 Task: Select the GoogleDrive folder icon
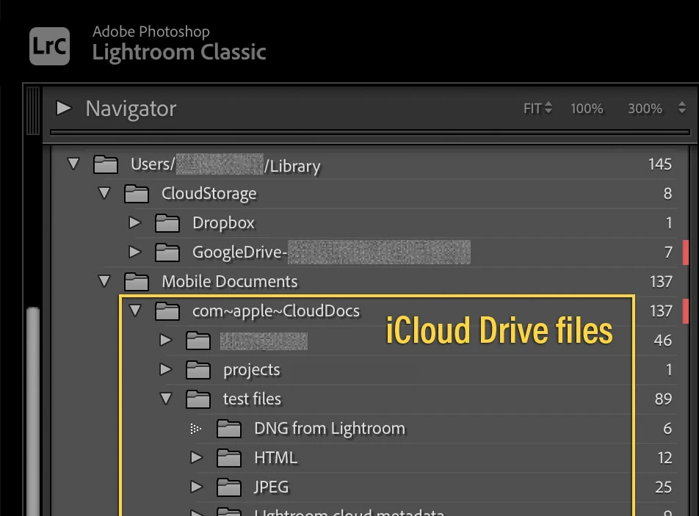pos(167,252)
